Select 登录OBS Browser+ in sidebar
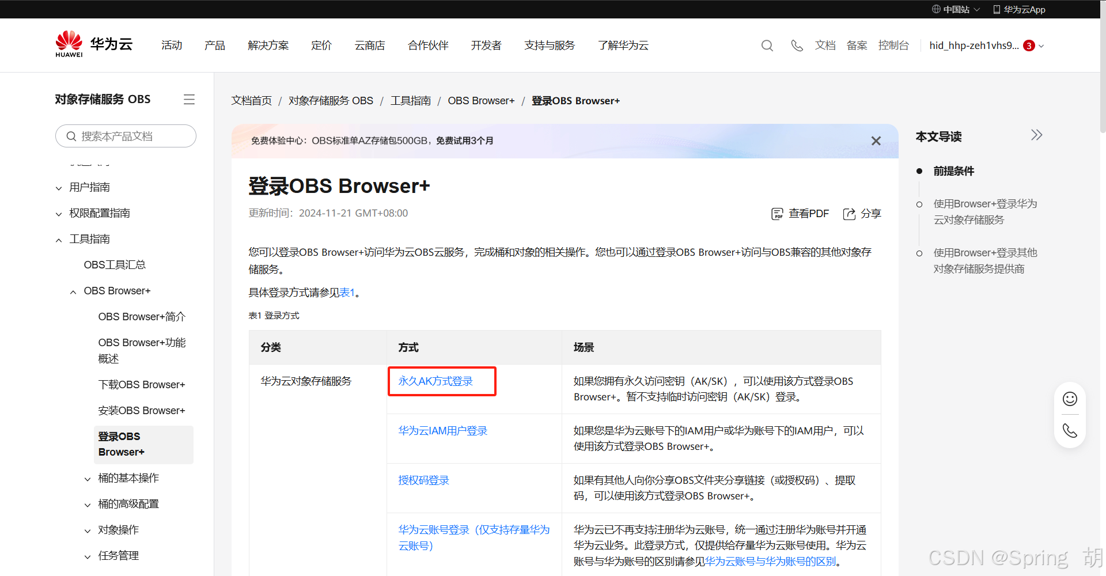The image size is (1106, 576). (x=143, y=445)
